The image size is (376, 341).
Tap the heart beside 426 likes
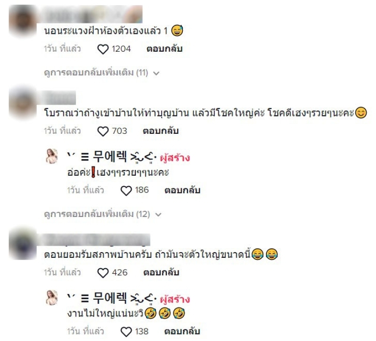(103, 273)
